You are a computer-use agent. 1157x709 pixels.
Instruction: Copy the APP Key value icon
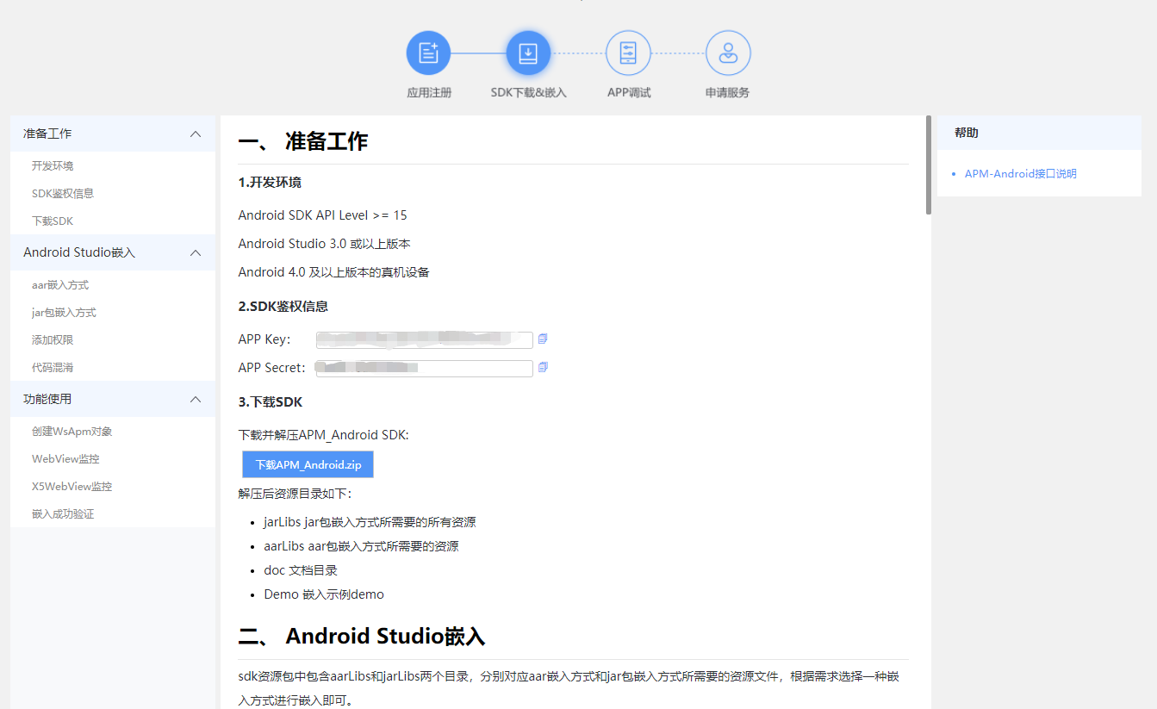(543, 339)
